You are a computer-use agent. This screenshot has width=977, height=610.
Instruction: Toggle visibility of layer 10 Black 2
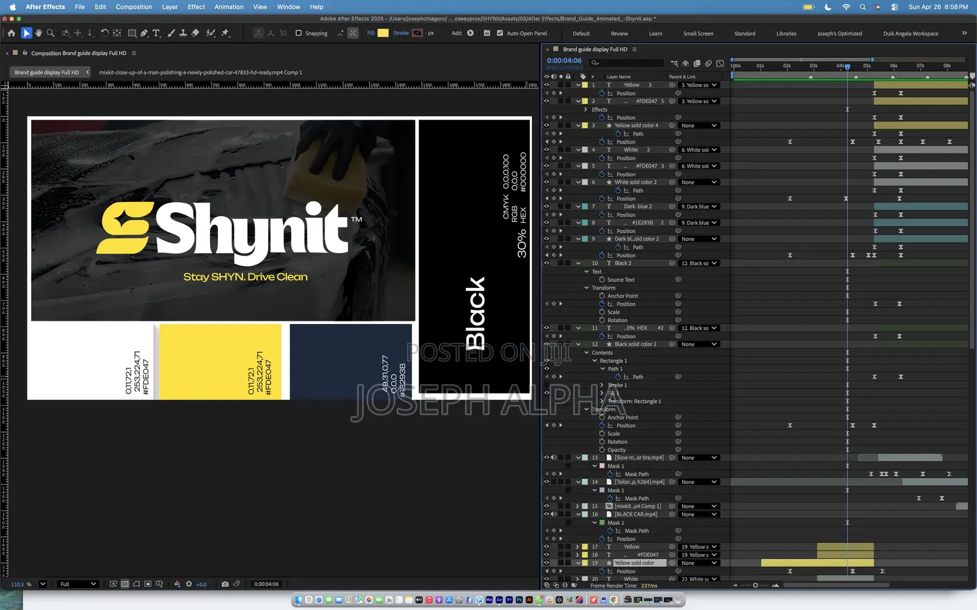tap(547, 263)
